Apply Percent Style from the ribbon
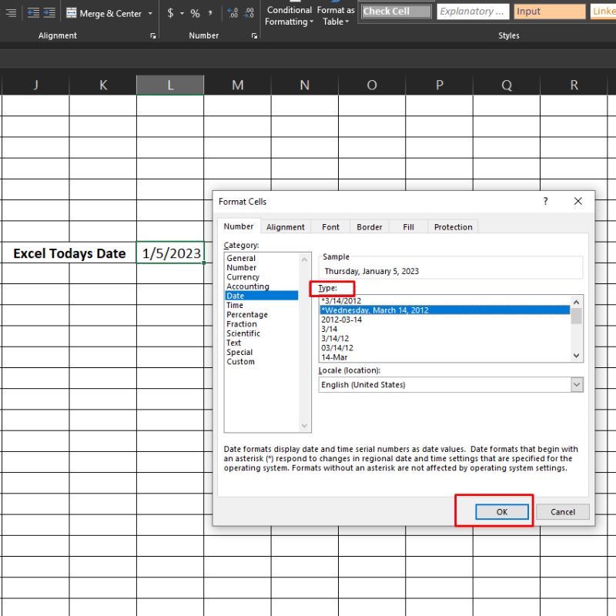The height and width of the screenshot is (616, 616). (x=195, y=13)
